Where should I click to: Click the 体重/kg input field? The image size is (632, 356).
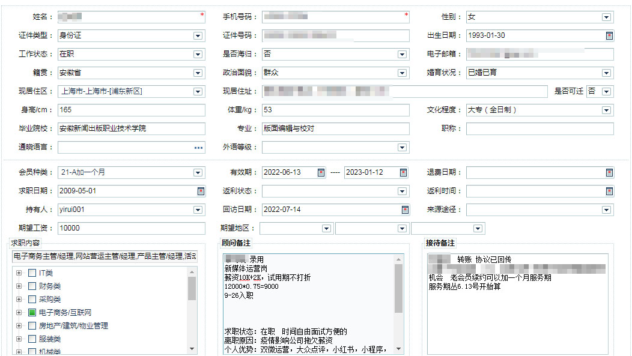coord(336,110)
